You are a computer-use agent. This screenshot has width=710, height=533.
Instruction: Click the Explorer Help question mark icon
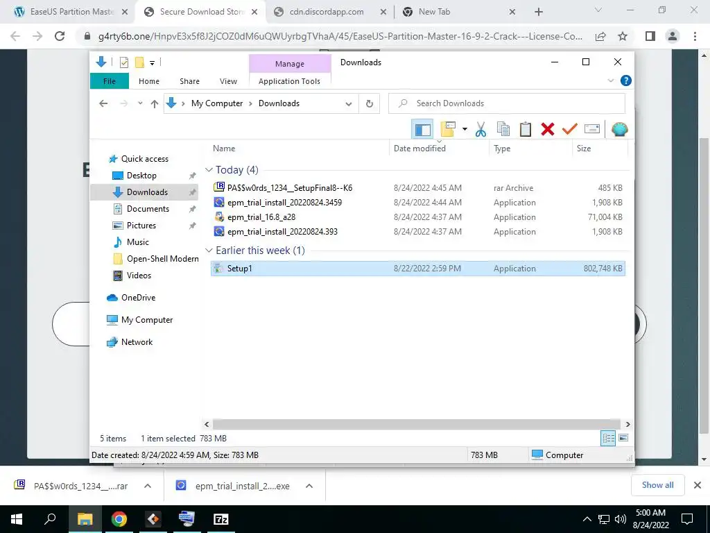coord(626,81)
